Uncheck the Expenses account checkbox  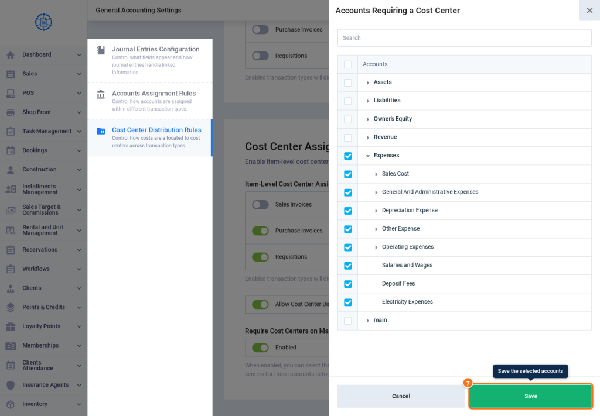(x=348, y=156)
